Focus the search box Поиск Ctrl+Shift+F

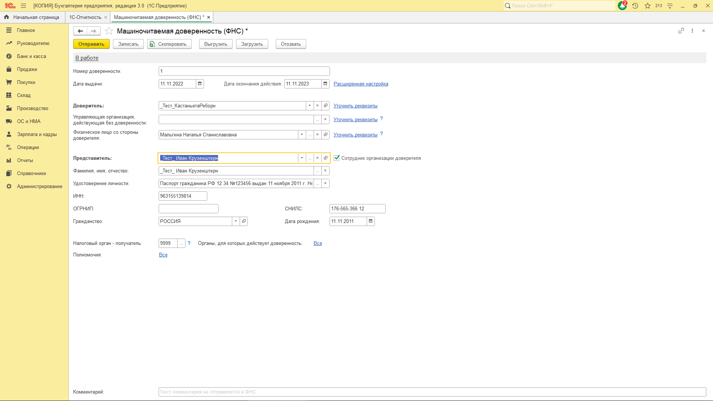559,6
